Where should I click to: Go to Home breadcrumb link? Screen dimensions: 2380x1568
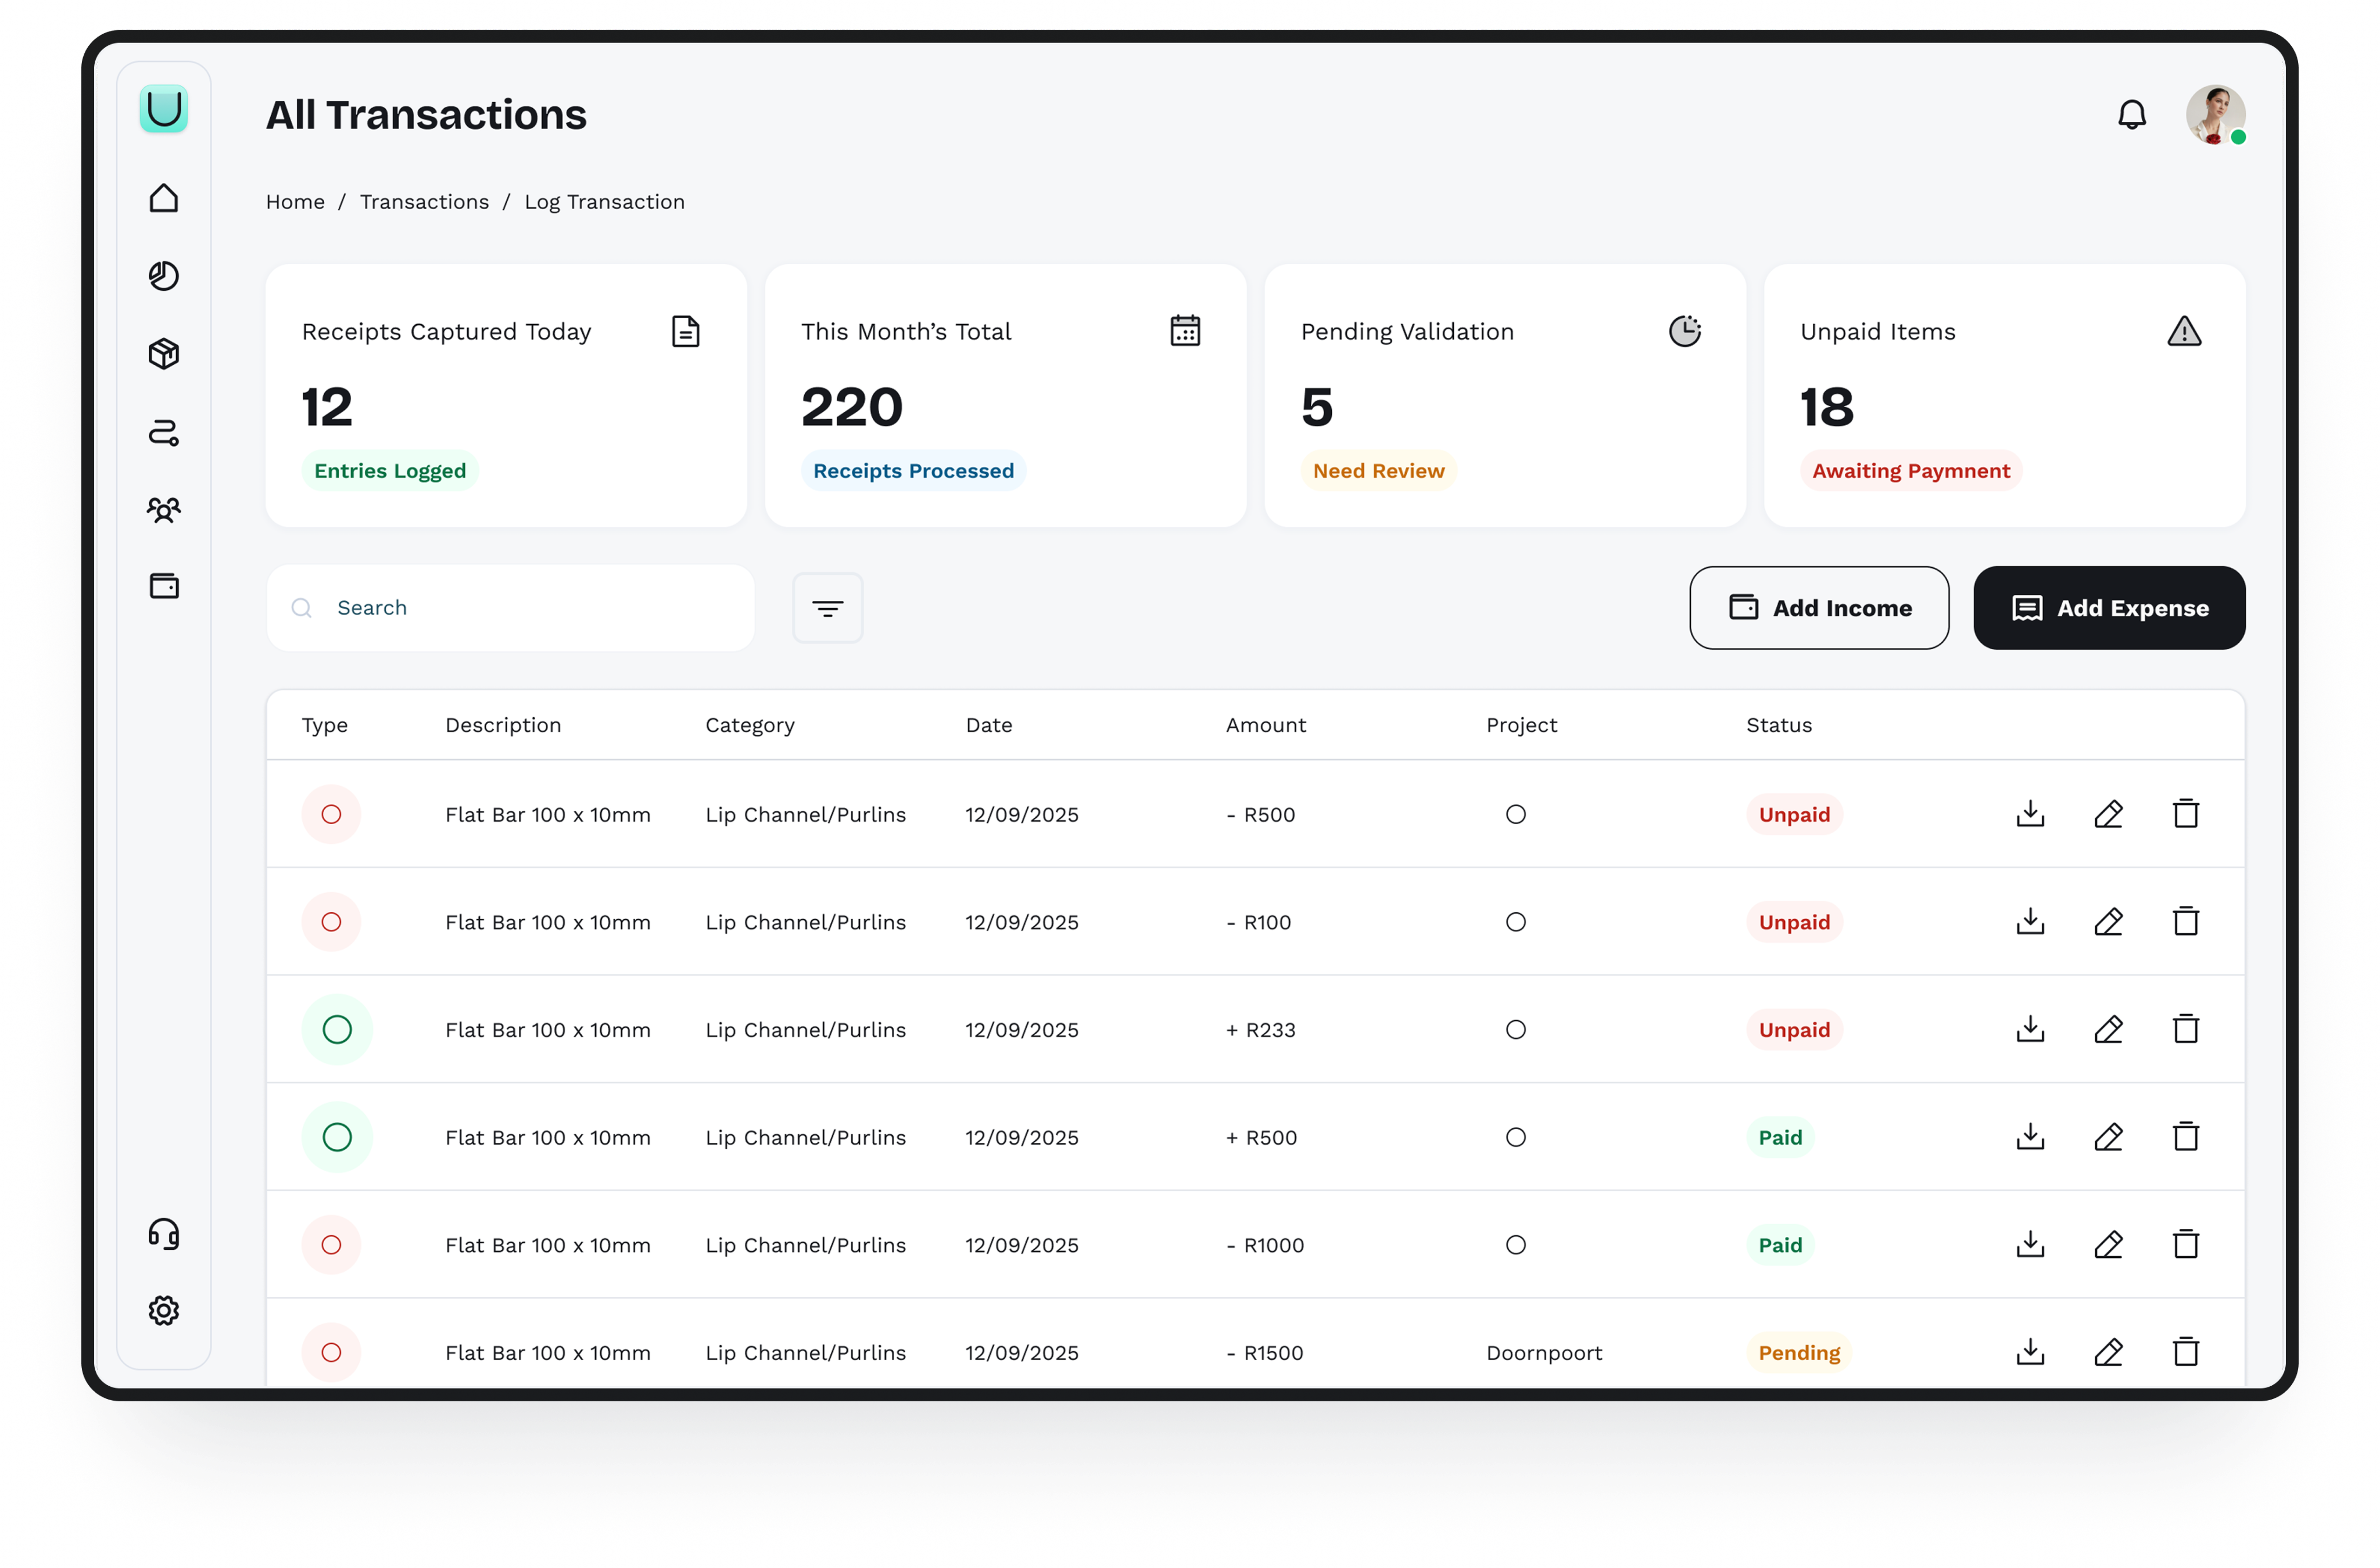pyautogui.click(x=295, y=202)
